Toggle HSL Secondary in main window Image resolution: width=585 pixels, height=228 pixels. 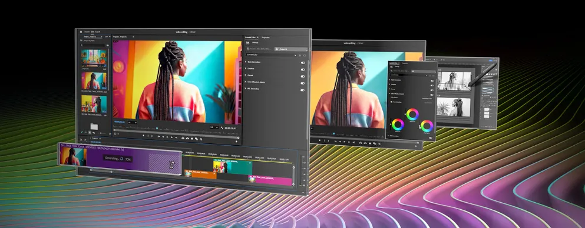(x=303, y=90)
